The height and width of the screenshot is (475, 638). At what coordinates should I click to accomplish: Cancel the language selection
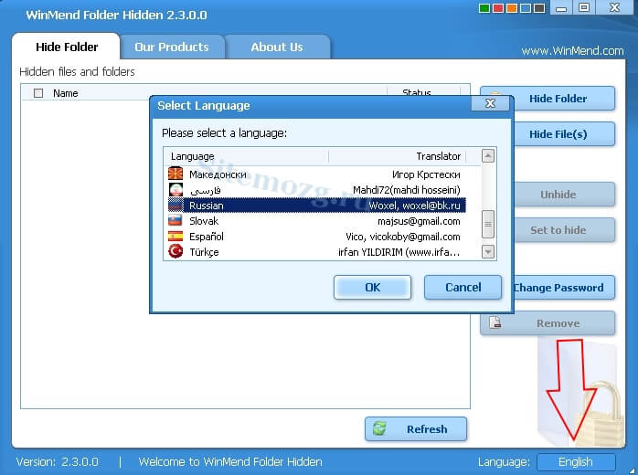click(x=463, y=288)
